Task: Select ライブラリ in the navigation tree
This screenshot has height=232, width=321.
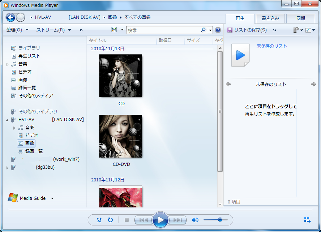Action: coord(29,48)
